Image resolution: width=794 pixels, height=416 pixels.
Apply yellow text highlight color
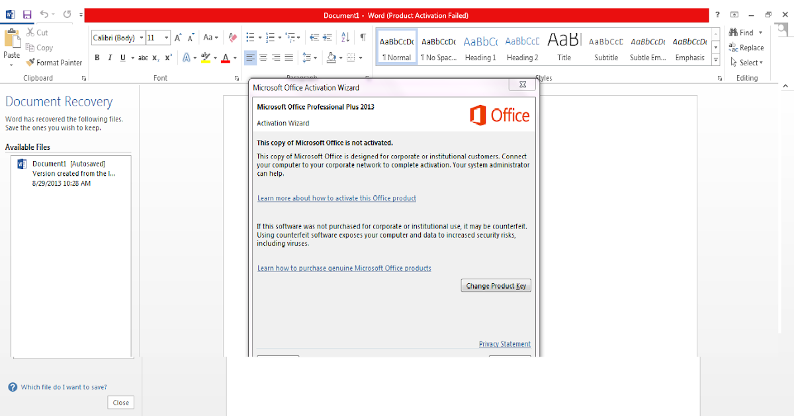pyautogui.click(x=205, y=58)
